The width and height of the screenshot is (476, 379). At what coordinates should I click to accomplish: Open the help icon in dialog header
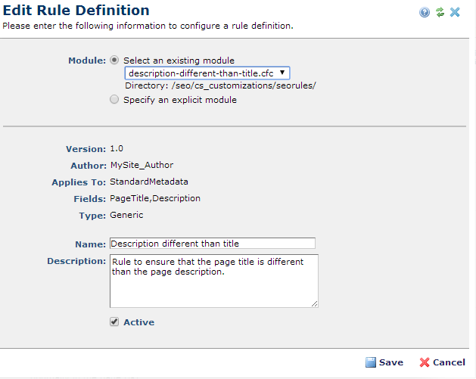[x=425, y=12]
